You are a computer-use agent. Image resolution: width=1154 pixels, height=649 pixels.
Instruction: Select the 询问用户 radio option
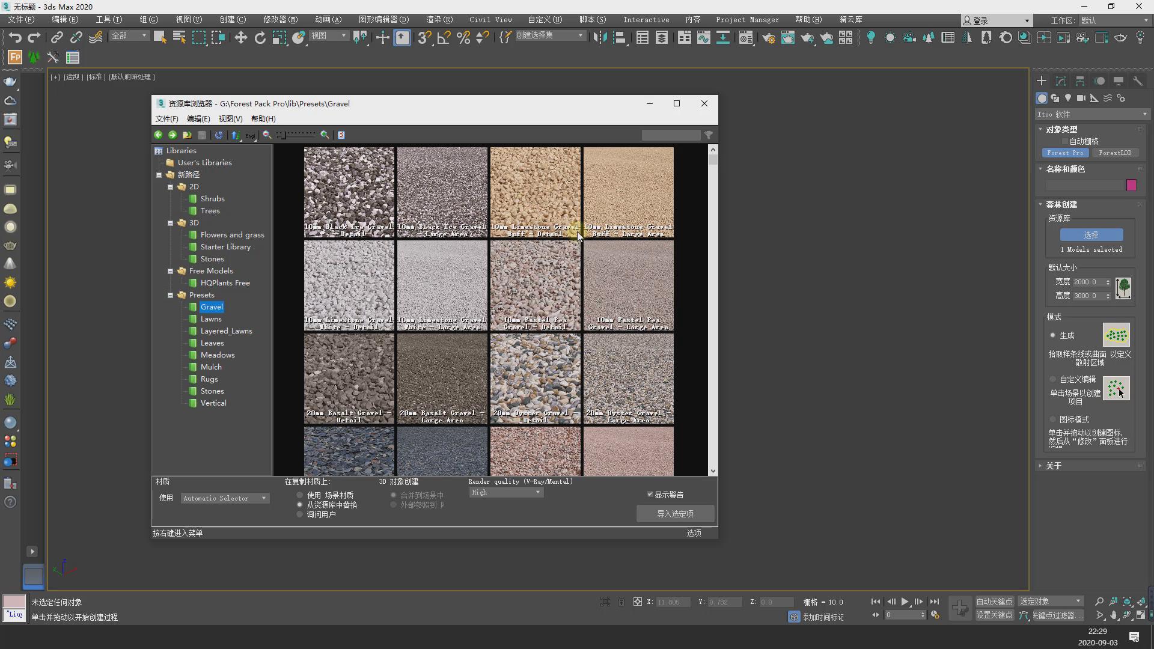tap(300, 514)
